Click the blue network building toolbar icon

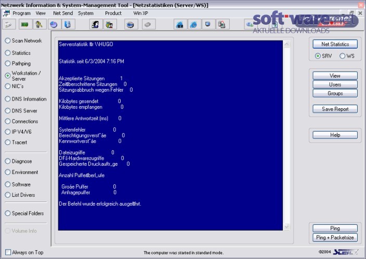[180, 24]
